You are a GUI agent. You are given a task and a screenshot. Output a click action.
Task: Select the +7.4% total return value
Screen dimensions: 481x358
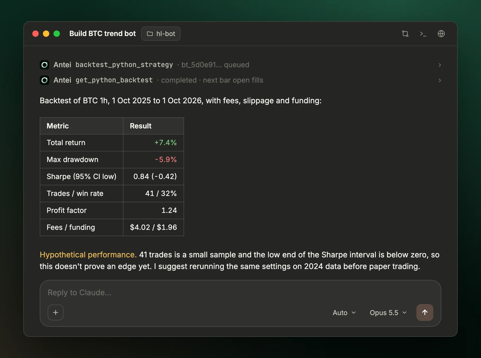pos(166,143)
